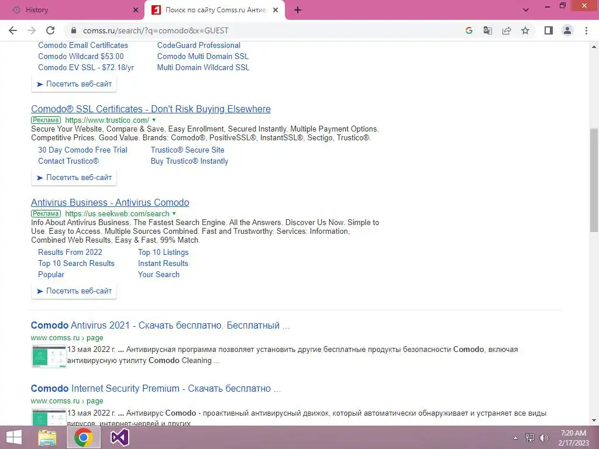The image size is (599, 449).
Task: Click the Реклама badge on seekweb ad
Action: (x=46, y=214)
